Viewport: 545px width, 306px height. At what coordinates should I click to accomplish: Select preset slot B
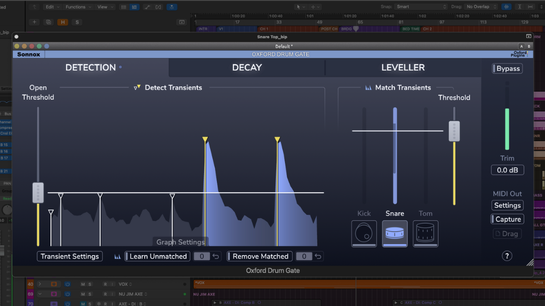pos(529,46)
